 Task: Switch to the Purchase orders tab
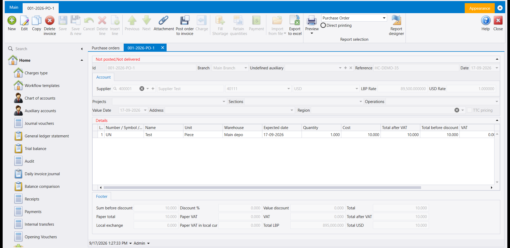[106, 48]
